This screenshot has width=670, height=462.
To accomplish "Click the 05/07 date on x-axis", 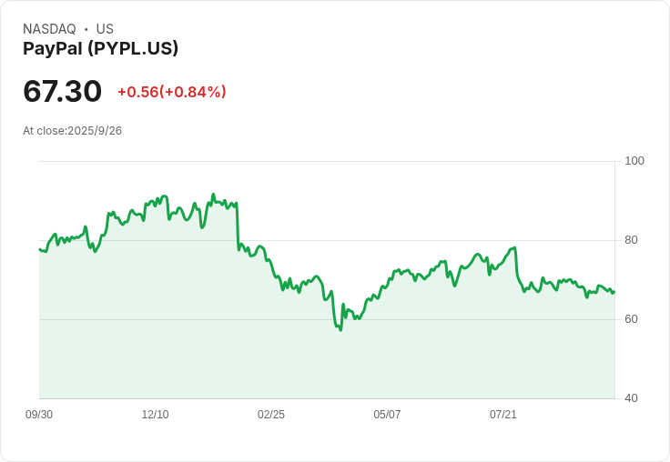I will coord(387,414).
